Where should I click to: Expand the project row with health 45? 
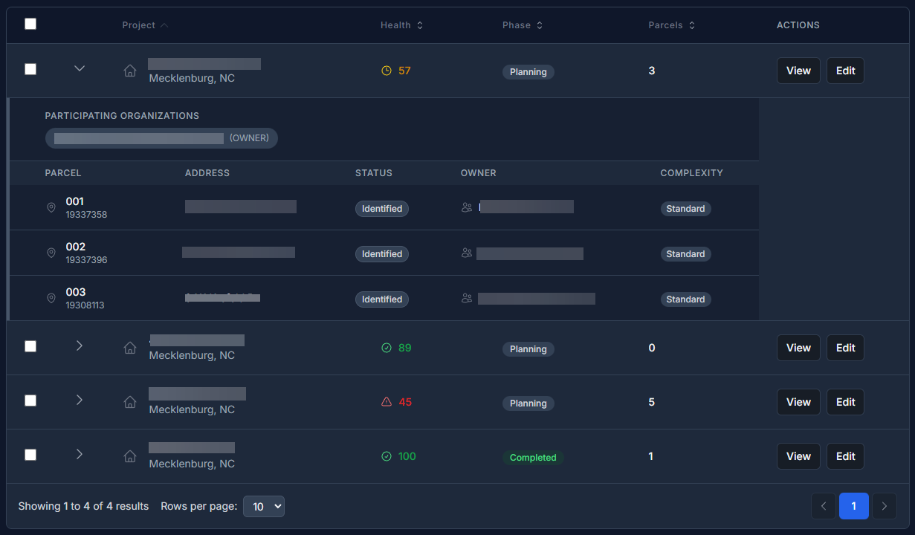pos(80,401)
